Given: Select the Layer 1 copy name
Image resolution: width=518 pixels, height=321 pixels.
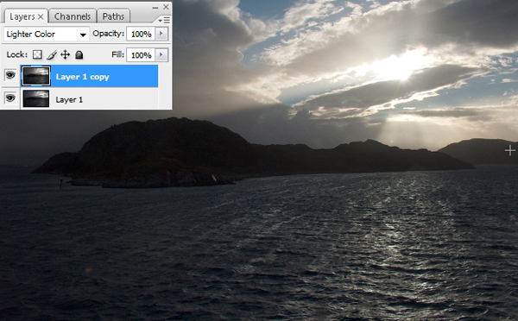Looking at the screenshot, I should click(x=82, y=77).
